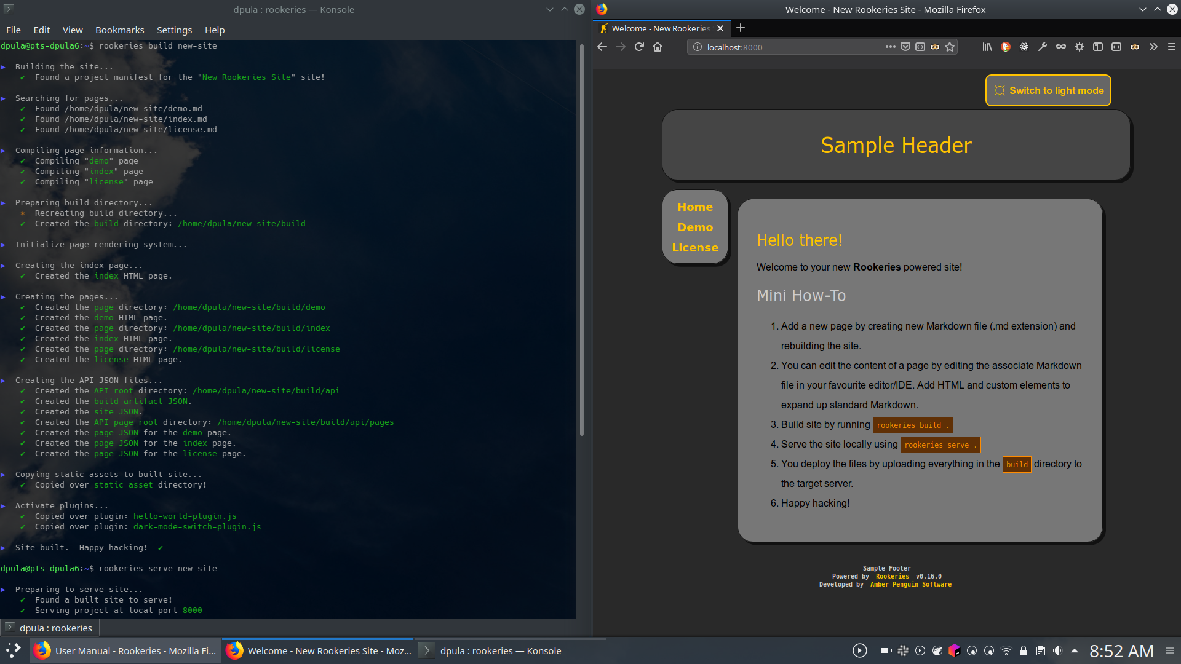
Task: Click back navigation arrow in Firefox
Action: click(x=602, y=47)
